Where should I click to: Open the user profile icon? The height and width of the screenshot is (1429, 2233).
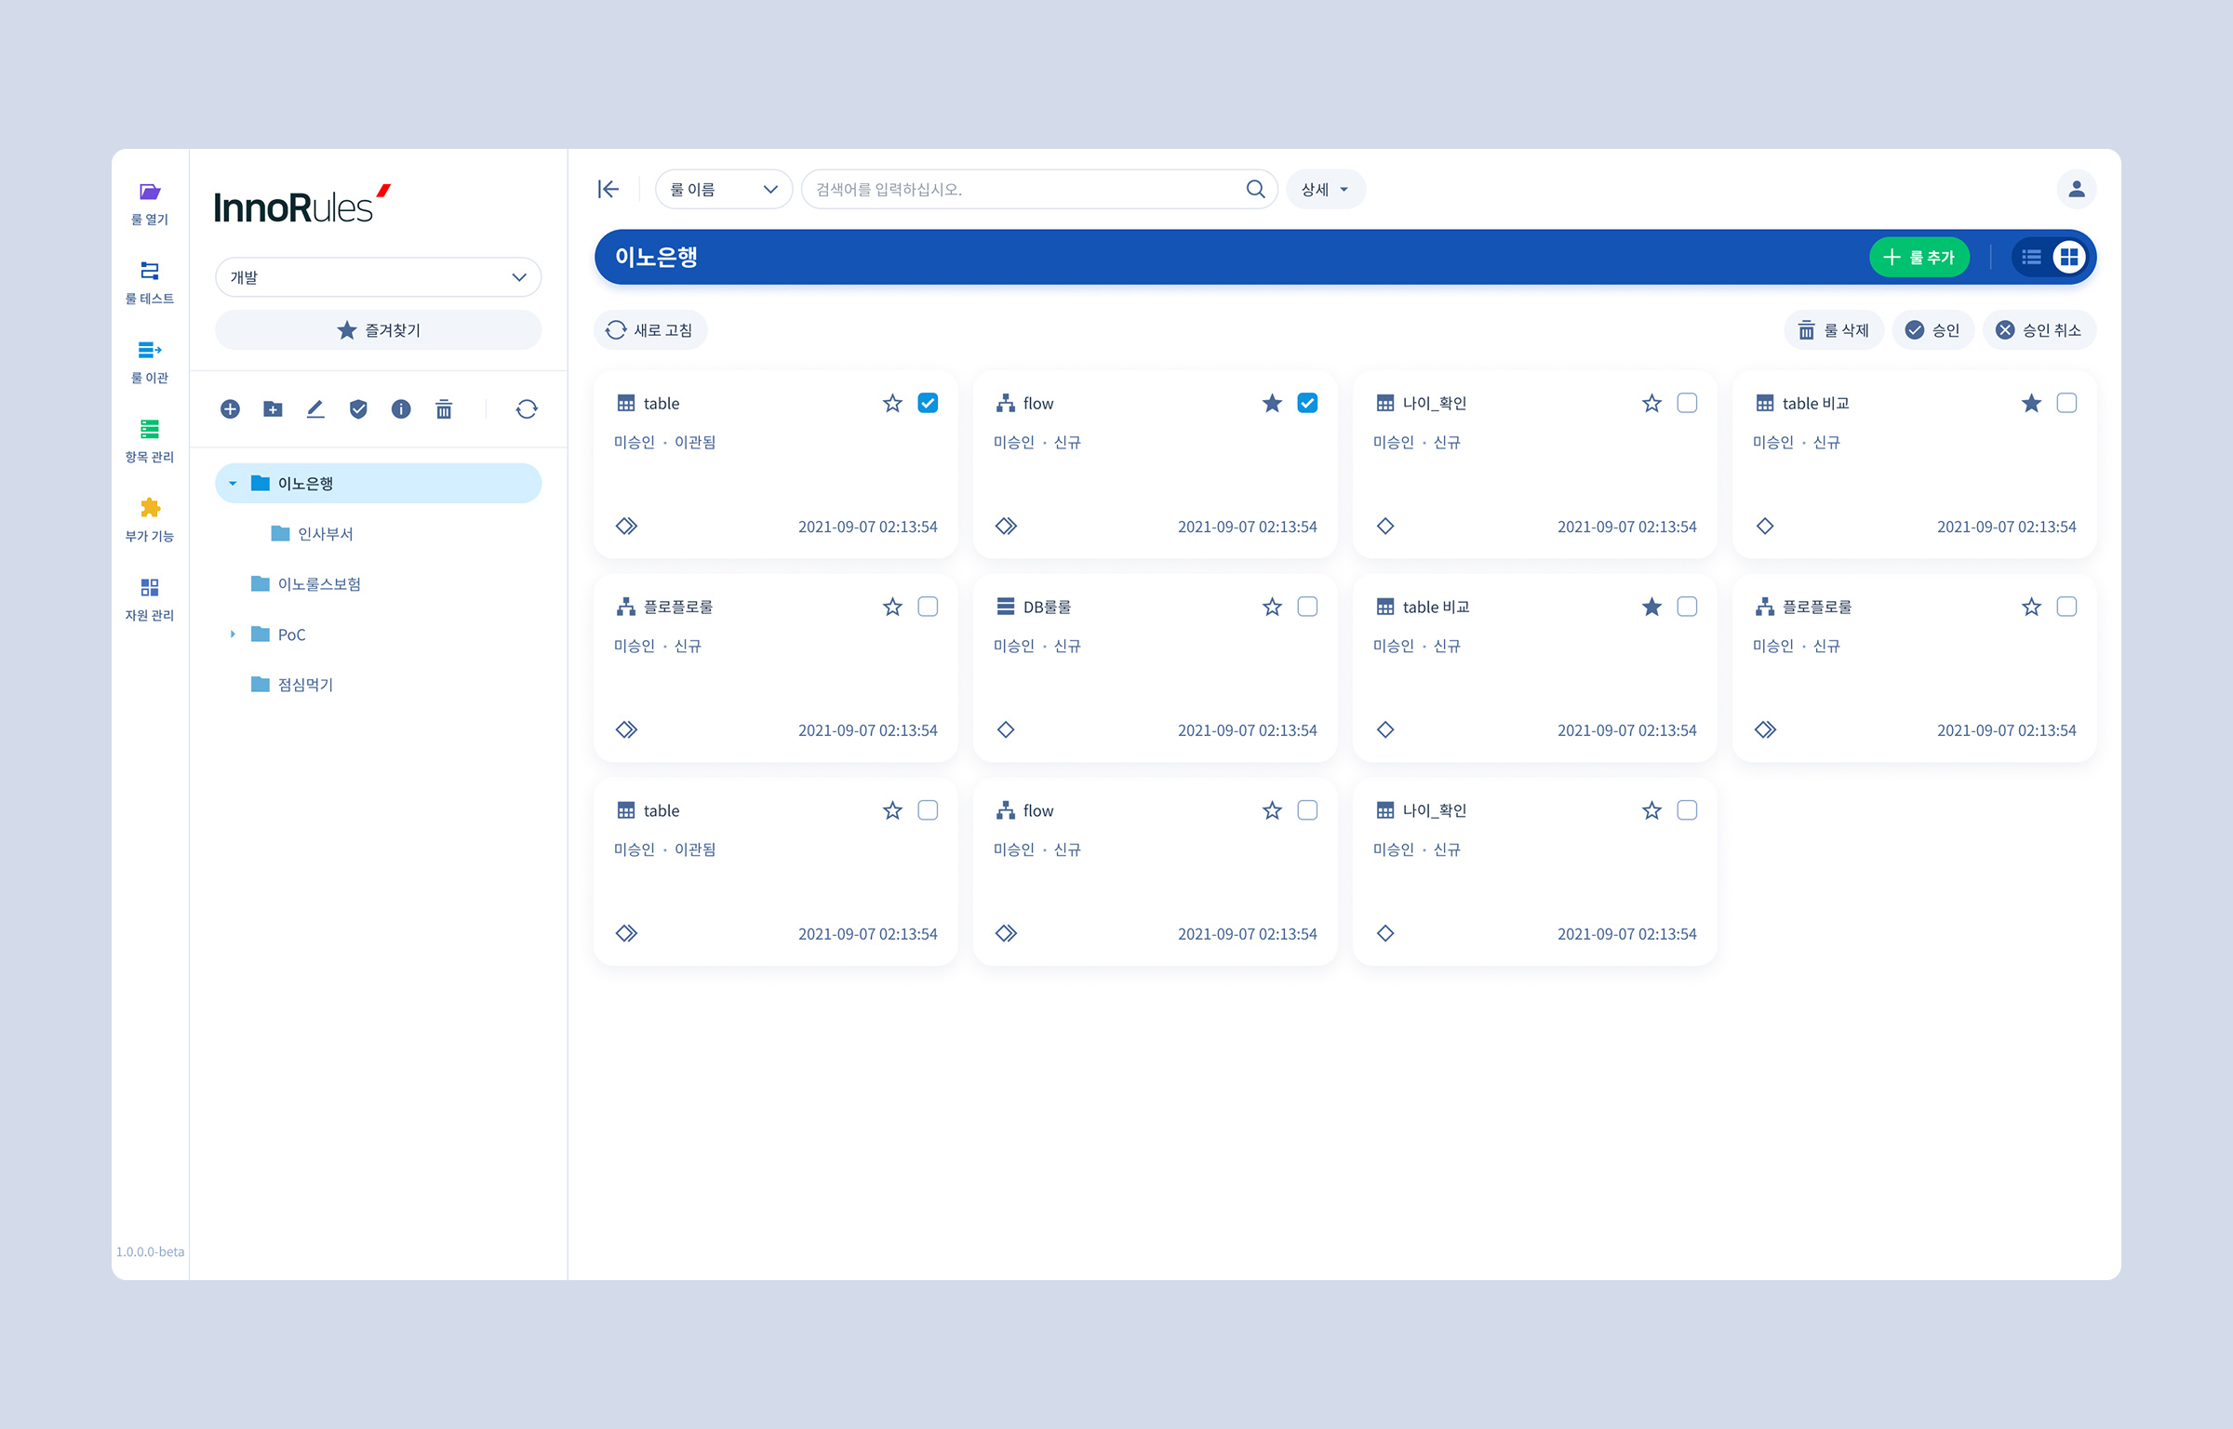(x=2076, y=190)
